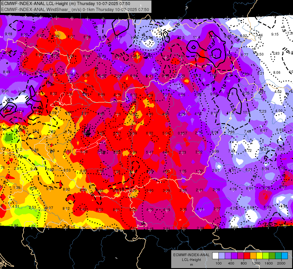Click the legend tick label 100
Image resolution: width=293 pixels, height=269 pixels.
click(218, 263)
